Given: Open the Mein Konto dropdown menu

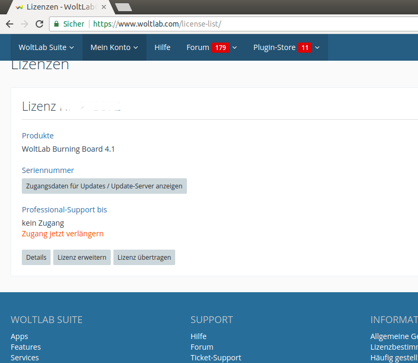Looking at the screenshot, I should [x=114, y=47].
